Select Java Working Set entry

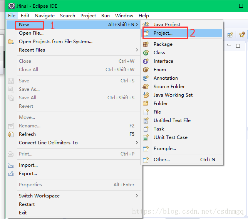coord(182,95)
